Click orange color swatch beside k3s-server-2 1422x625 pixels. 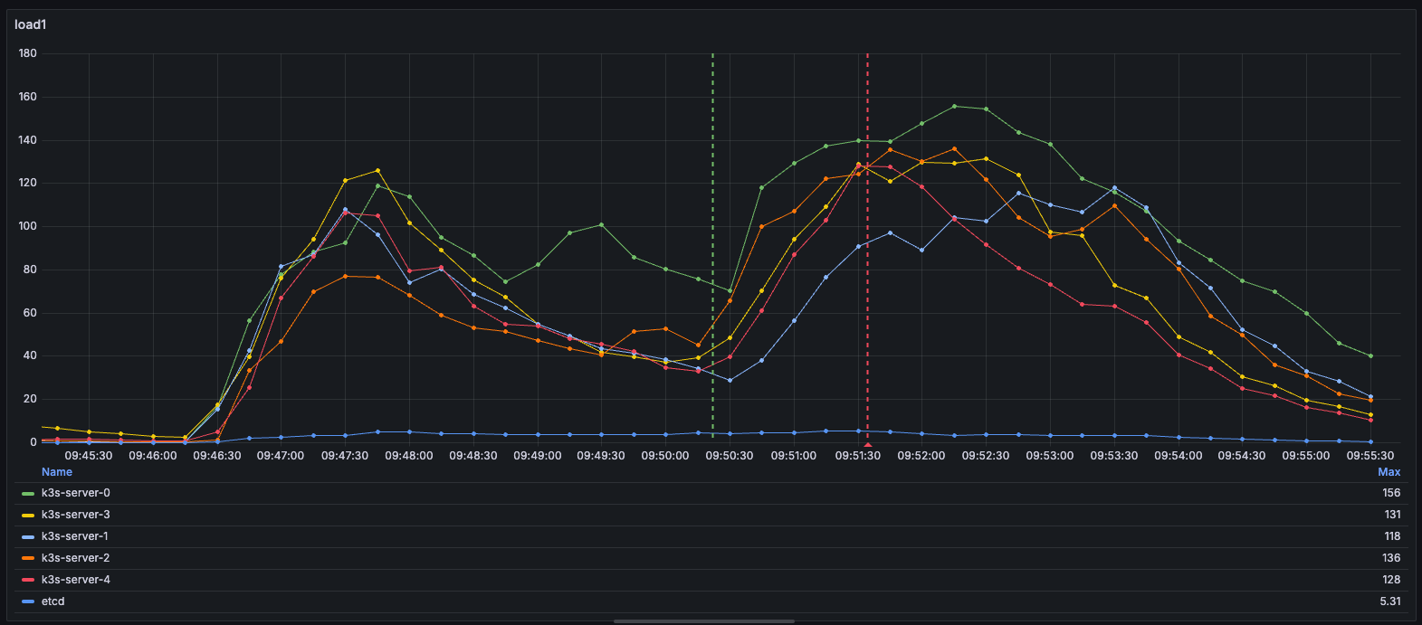coord(28,559)
